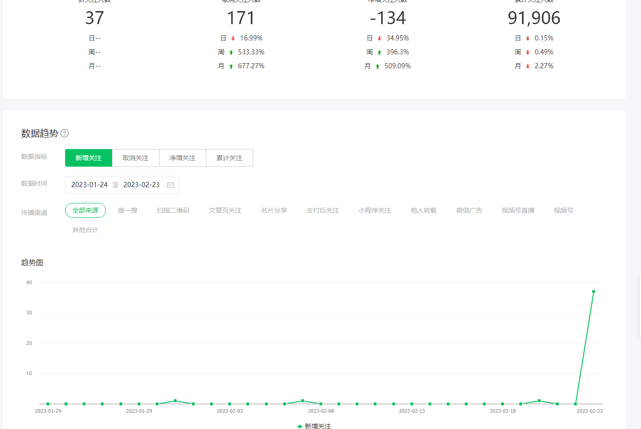641x429 pixels.
Task: Select the 新增关注 metric tab
Action: tap(88, 158)
